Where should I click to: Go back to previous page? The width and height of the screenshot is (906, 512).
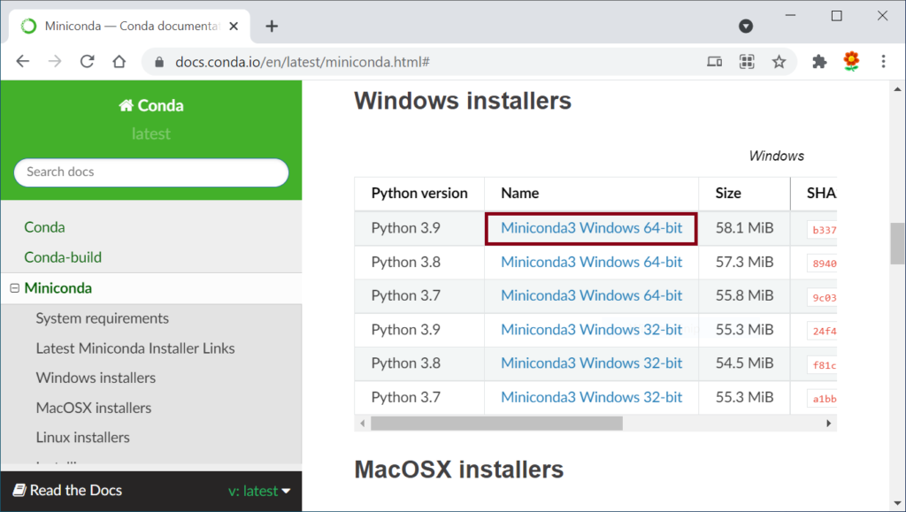tap(22, 61)
